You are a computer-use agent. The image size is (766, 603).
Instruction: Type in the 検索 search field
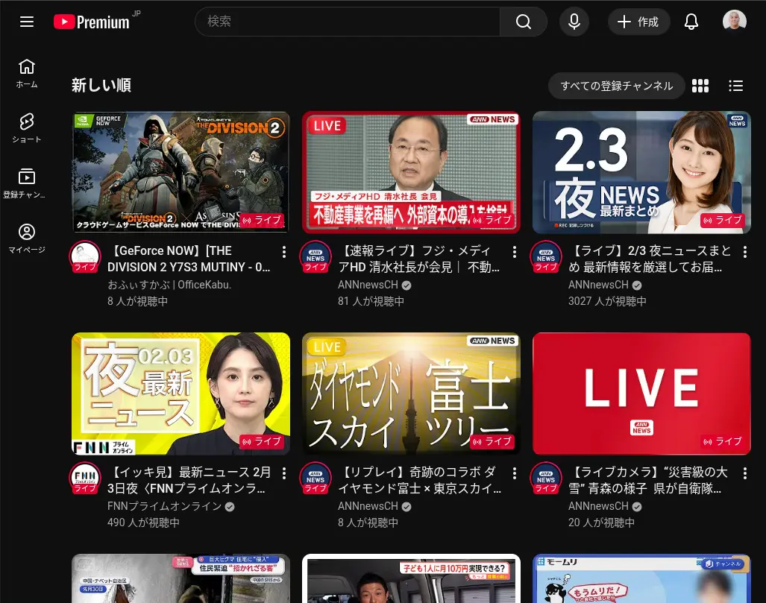347,22
